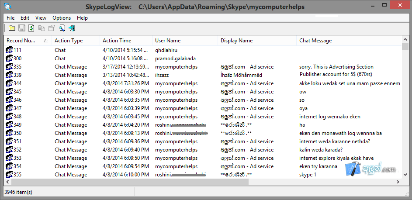Click the save (floppy disk) toolbar icon

tap(21, 28)
